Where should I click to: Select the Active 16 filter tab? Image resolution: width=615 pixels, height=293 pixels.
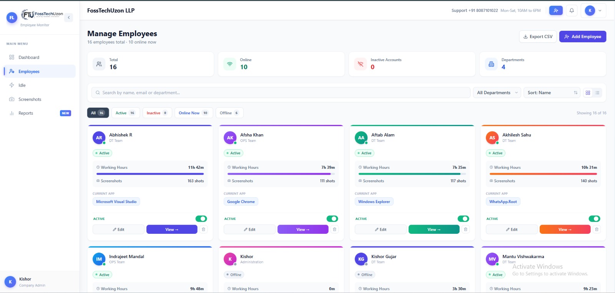click(x=125, y=113)
